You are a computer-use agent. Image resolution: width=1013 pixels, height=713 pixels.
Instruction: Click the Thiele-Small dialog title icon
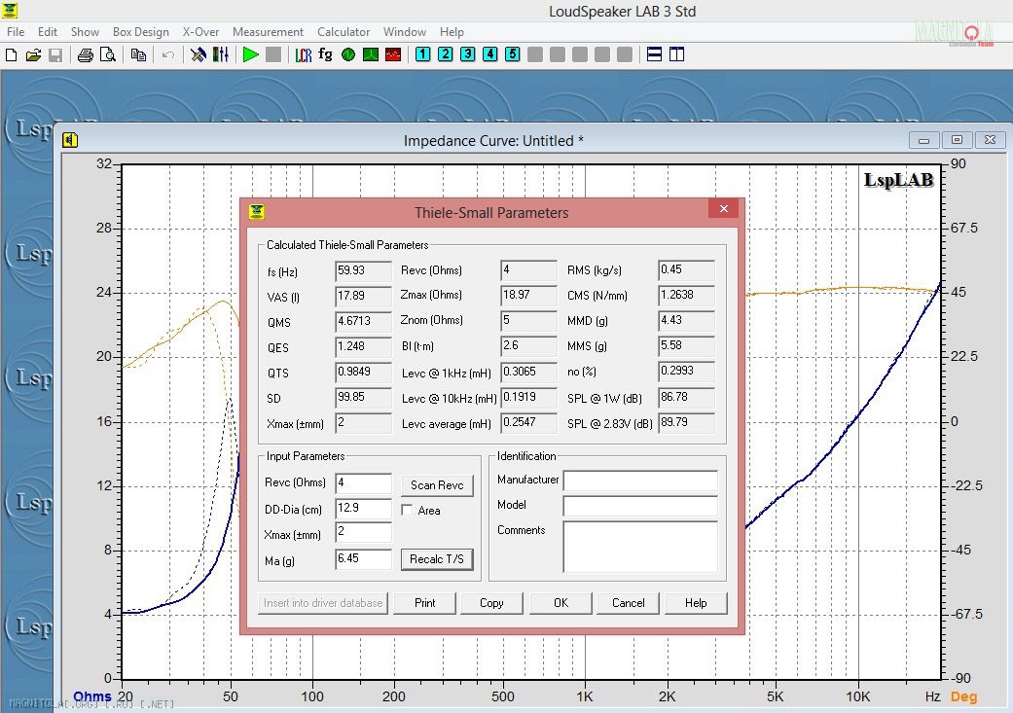click(257, 212)
